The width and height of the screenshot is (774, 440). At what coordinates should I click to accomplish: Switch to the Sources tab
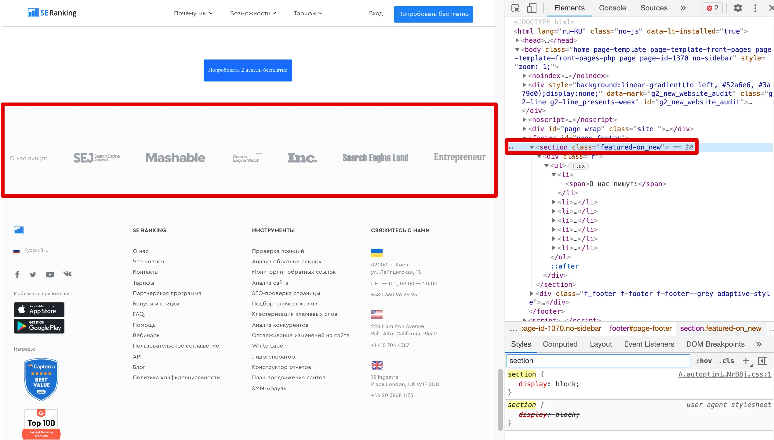click(x=654, y=8)
